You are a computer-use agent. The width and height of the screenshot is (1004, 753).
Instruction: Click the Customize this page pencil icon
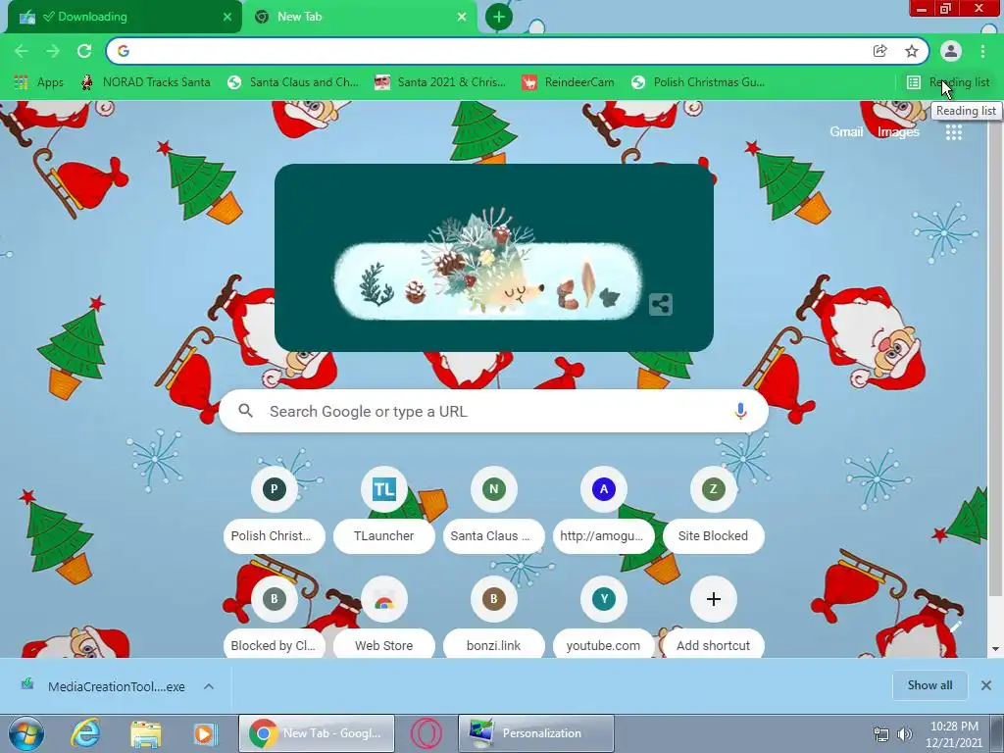[x=955, y=627]
